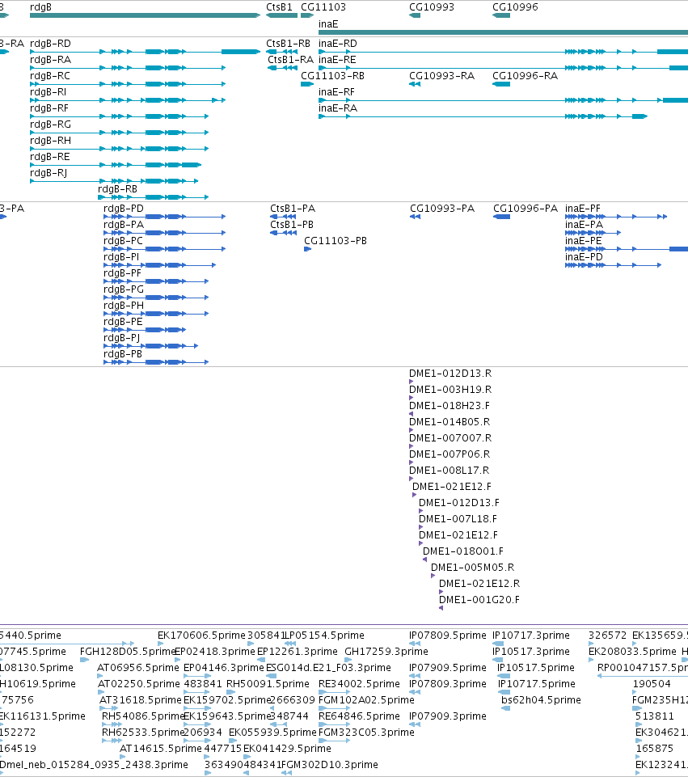Click feature label DME1-014B05.R
Image resolution: width=688 pixels, height=777 pixels.
(450, 422)
